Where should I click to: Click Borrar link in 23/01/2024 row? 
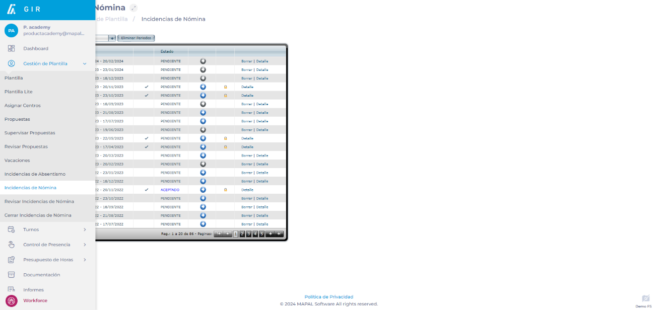[246, 70]
